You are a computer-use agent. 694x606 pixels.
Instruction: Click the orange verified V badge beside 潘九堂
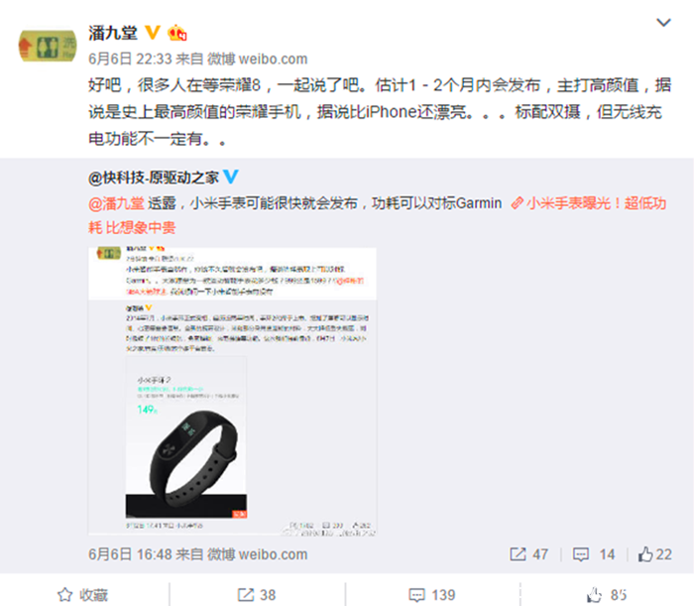[153, 33]
